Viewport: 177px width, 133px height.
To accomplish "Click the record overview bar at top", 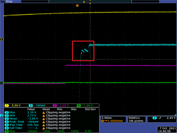I will 90,1.
